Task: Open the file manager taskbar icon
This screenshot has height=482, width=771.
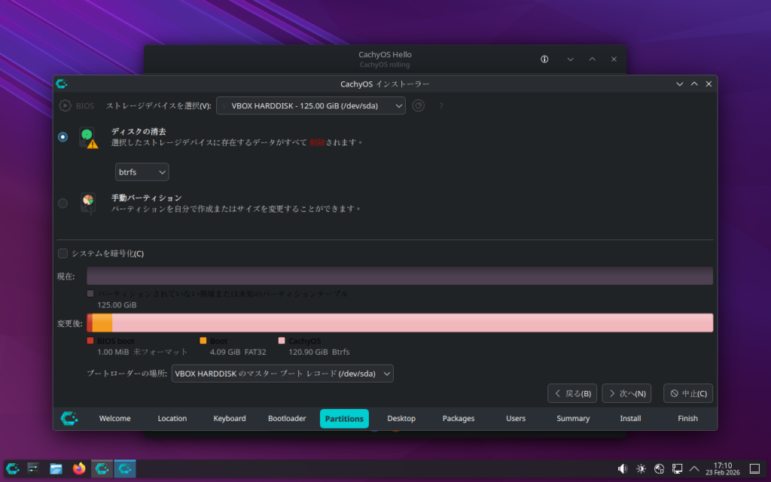Action: (x=56, y=468)
